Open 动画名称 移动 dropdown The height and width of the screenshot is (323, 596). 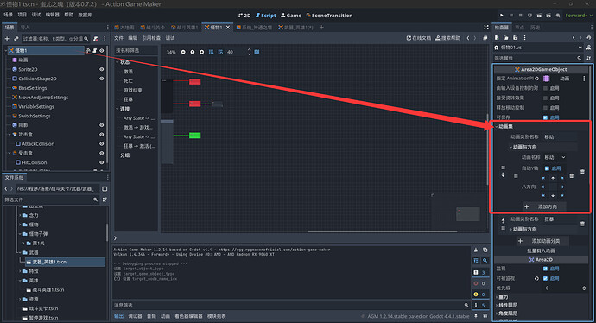(x=555, y=157)
